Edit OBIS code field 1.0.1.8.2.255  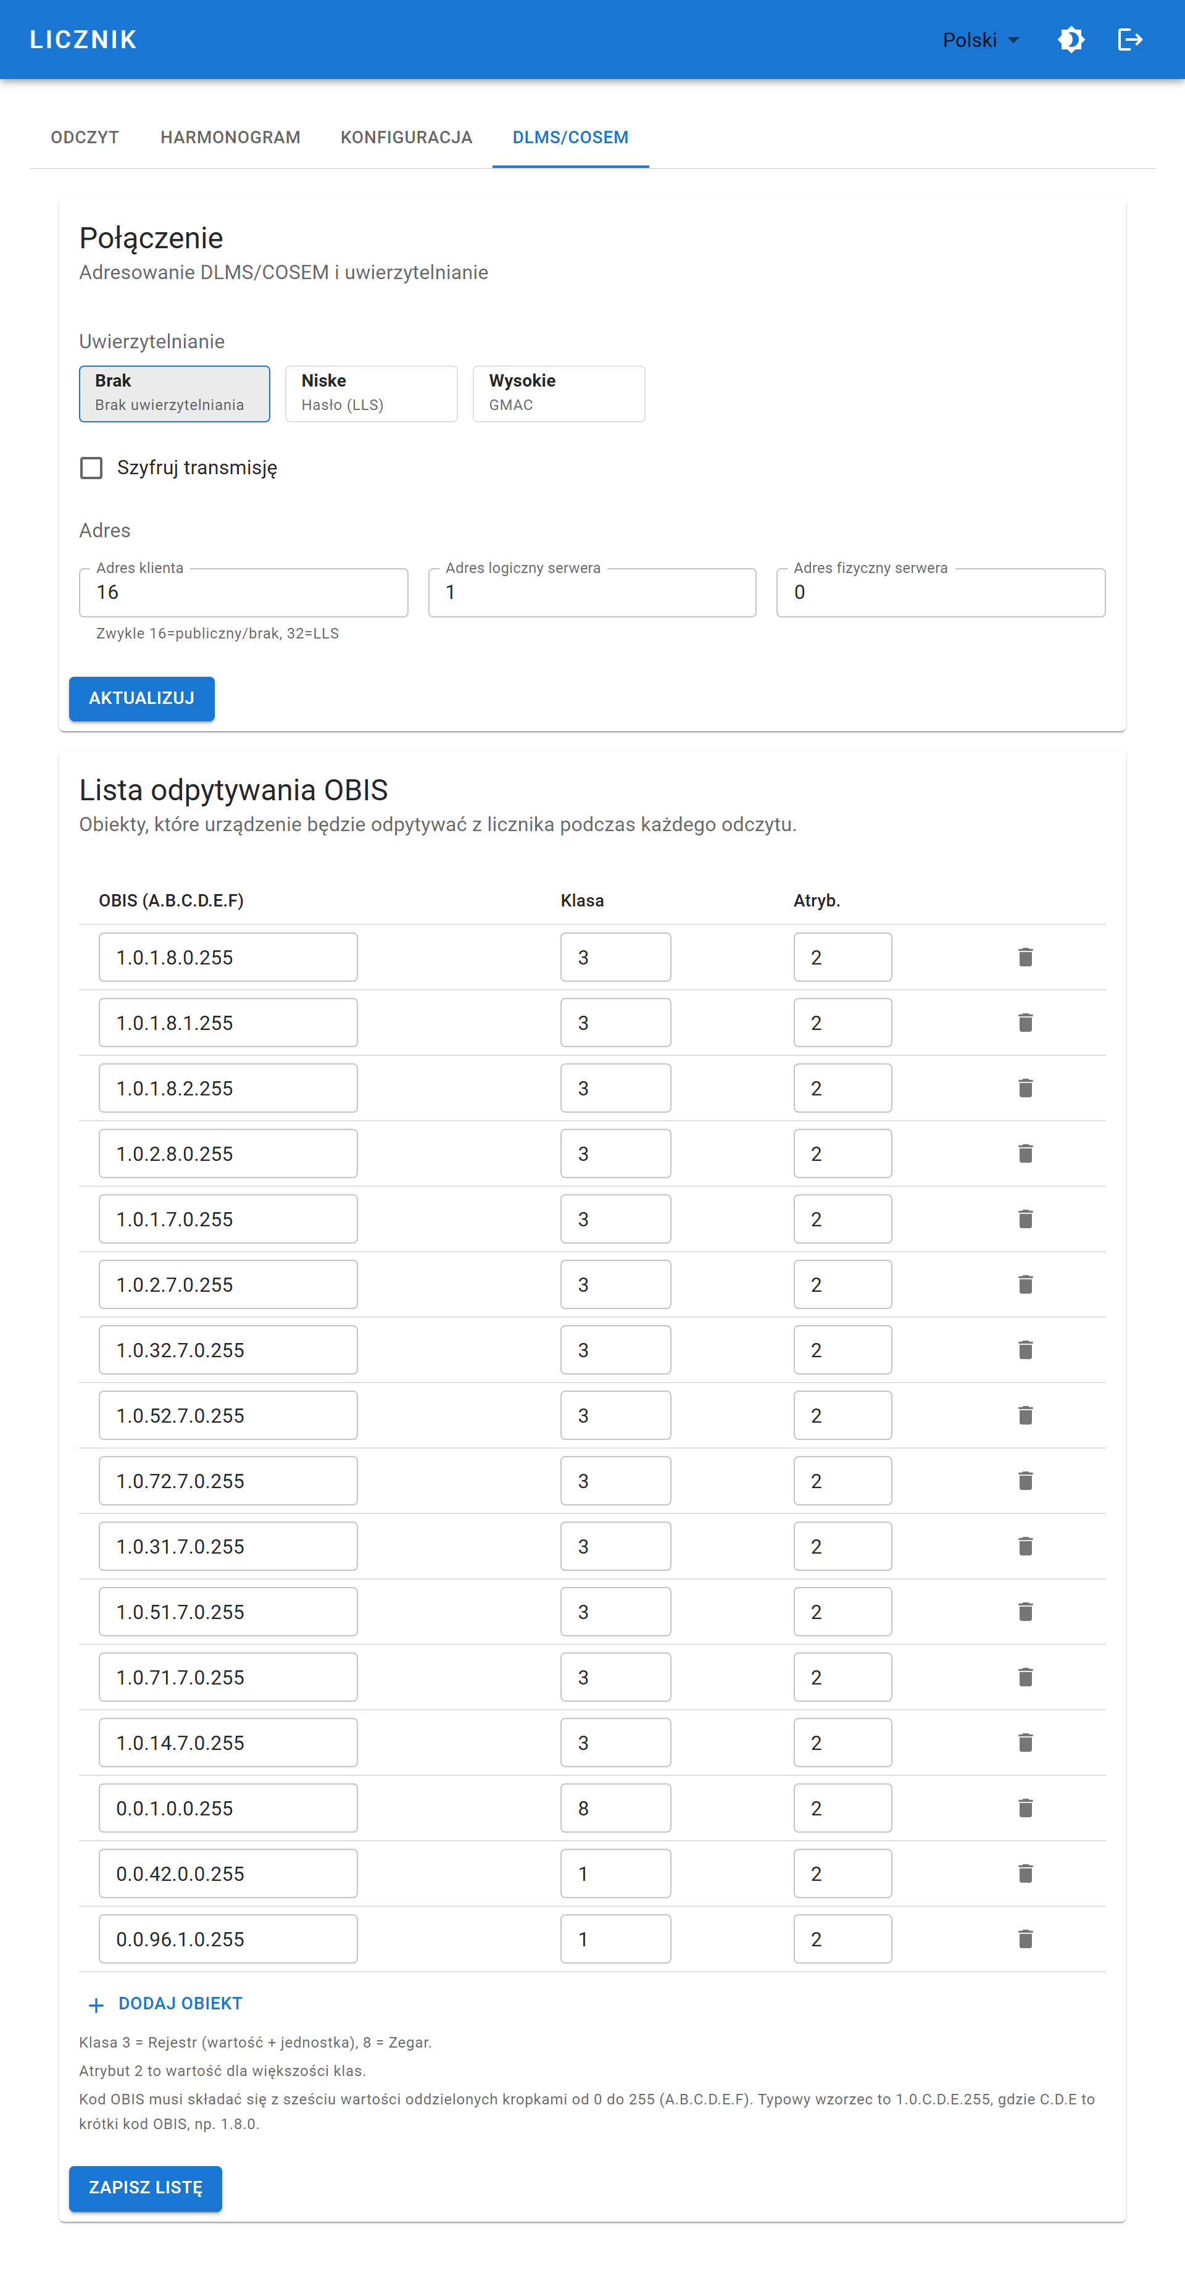coord(228,1088)
